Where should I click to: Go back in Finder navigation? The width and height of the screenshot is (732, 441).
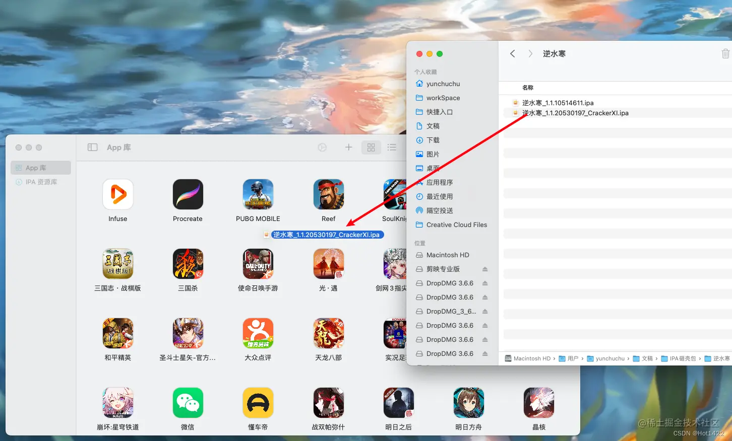coord(513,53)
